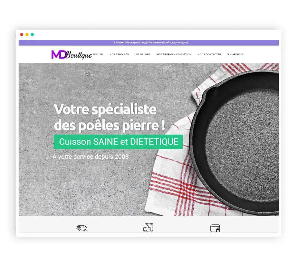Viewport: 297px width, 266px height.
Task: Open the NOUS CONTACTER page
Action: [x=209, y=54]
